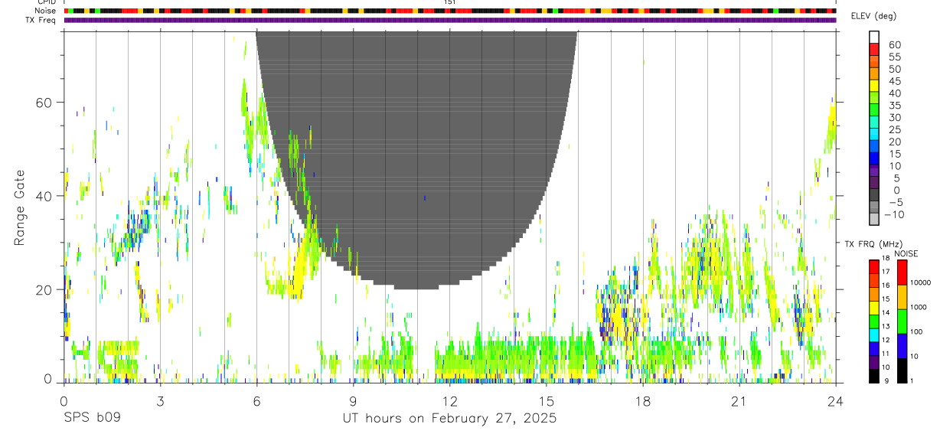
Task: Click the 45 elevation legend value
Action: coord(894,81)
